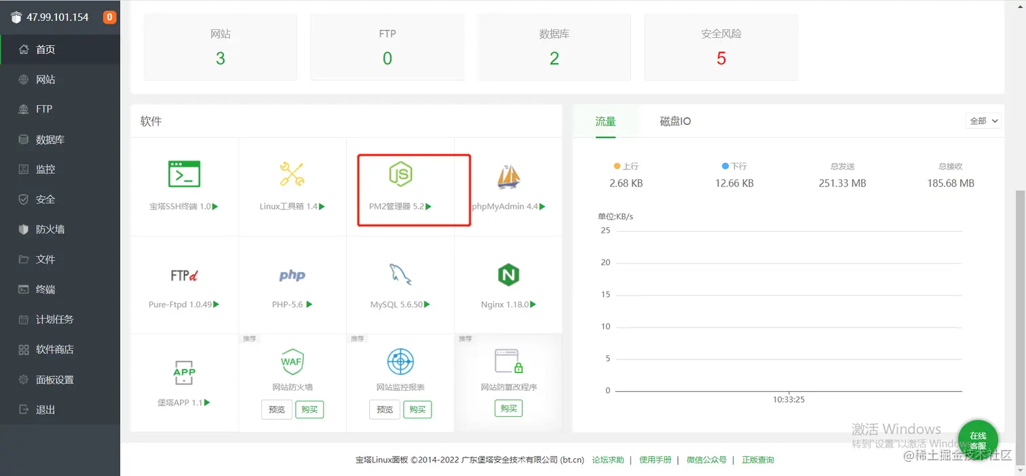
Task: Open 文件 in the sidebar
Action: coord(60,259)
